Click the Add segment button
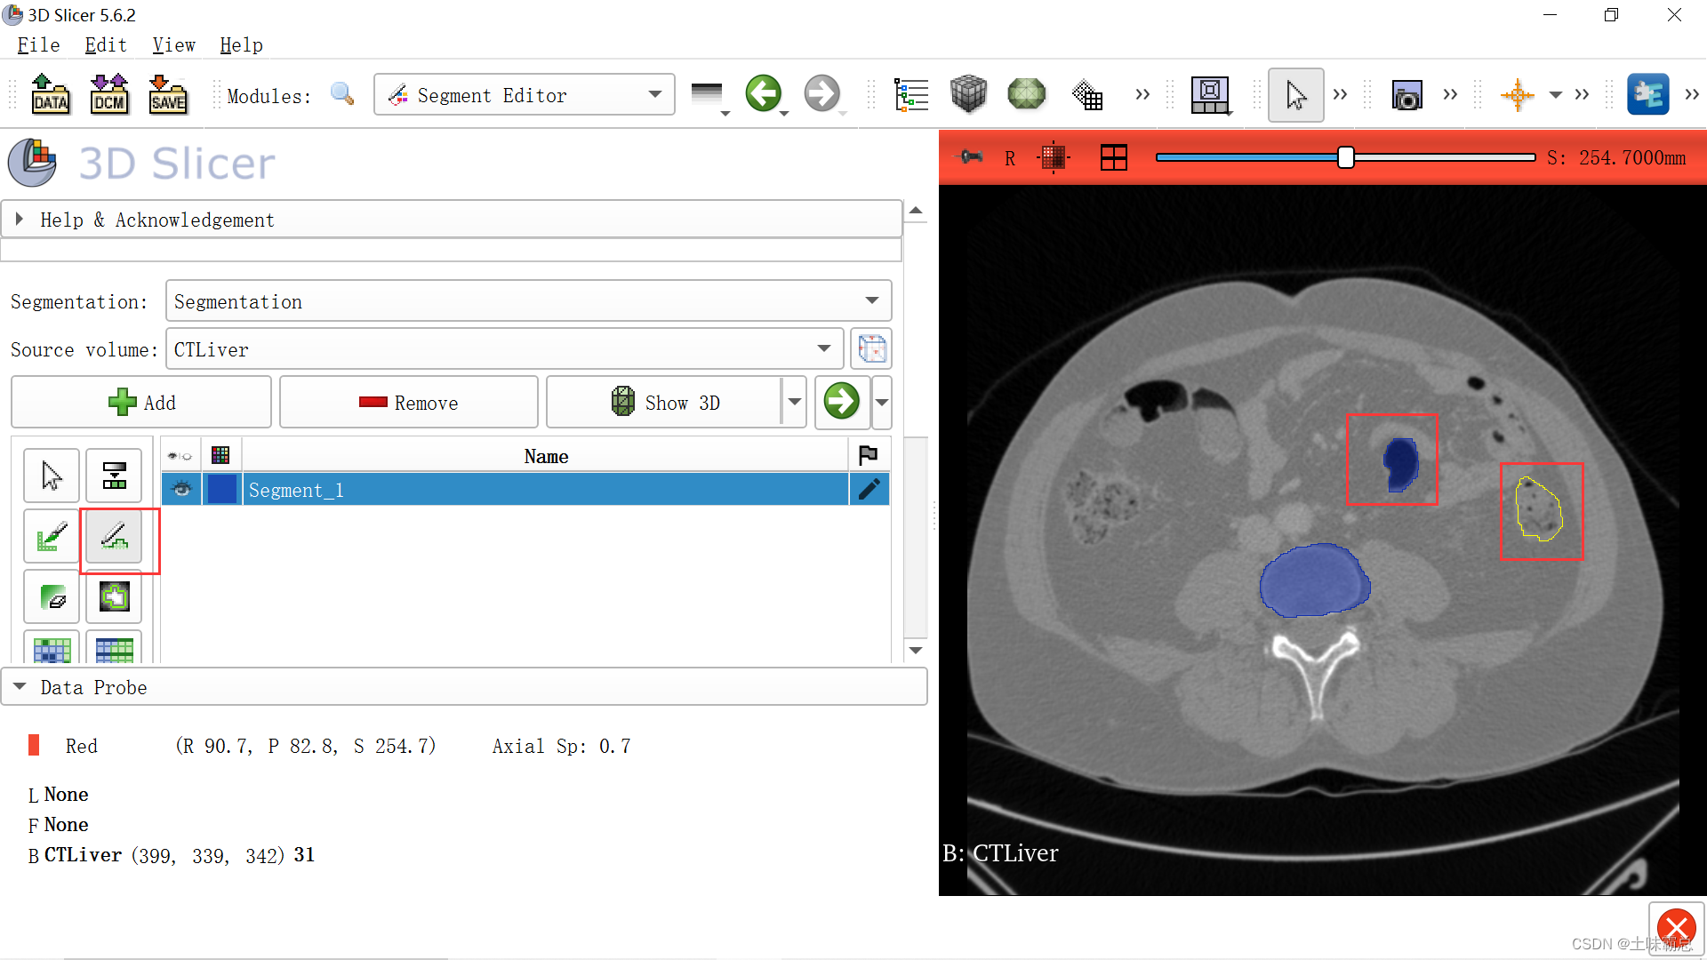The width and height of the screenshot is (1707, 960). (141, 403)
